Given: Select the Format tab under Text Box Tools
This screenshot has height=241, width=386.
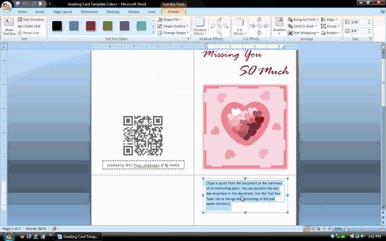Looking at the screenshot, I should pos(173,12).
